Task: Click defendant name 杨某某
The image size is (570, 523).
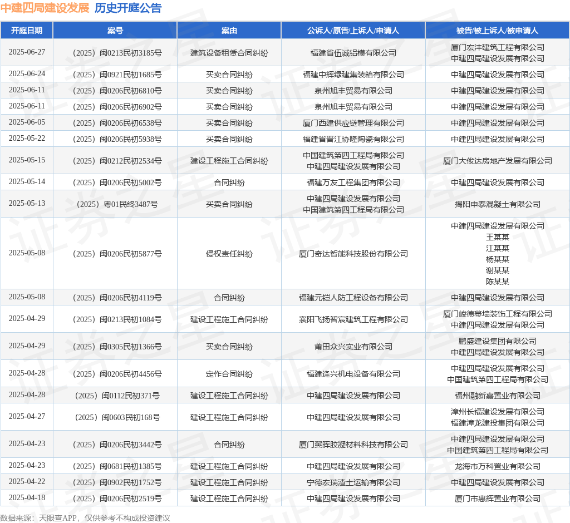Action: click(497, 259)
